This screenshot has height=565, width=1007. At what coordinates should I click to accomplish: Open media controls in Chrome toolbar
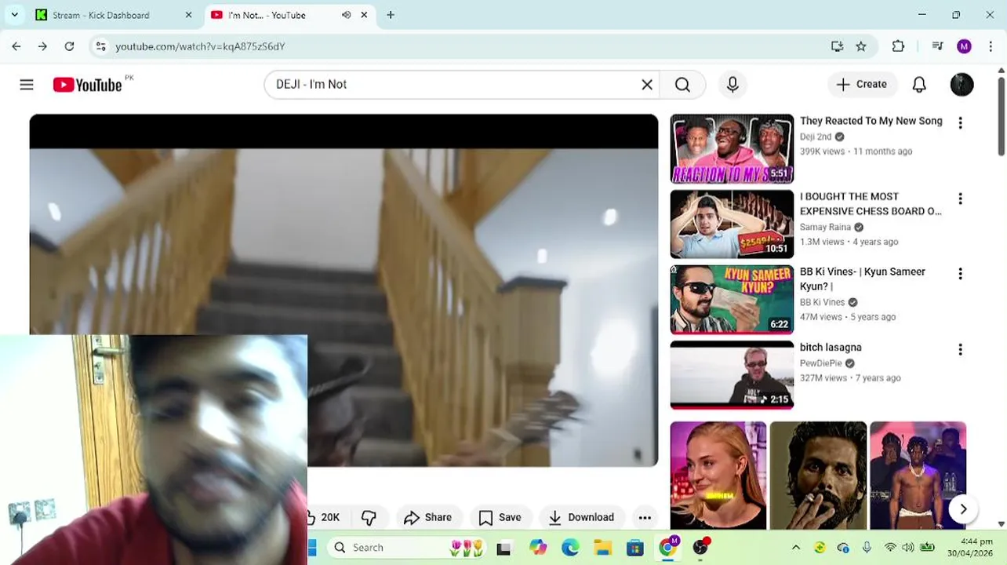[x=937, y=46]
